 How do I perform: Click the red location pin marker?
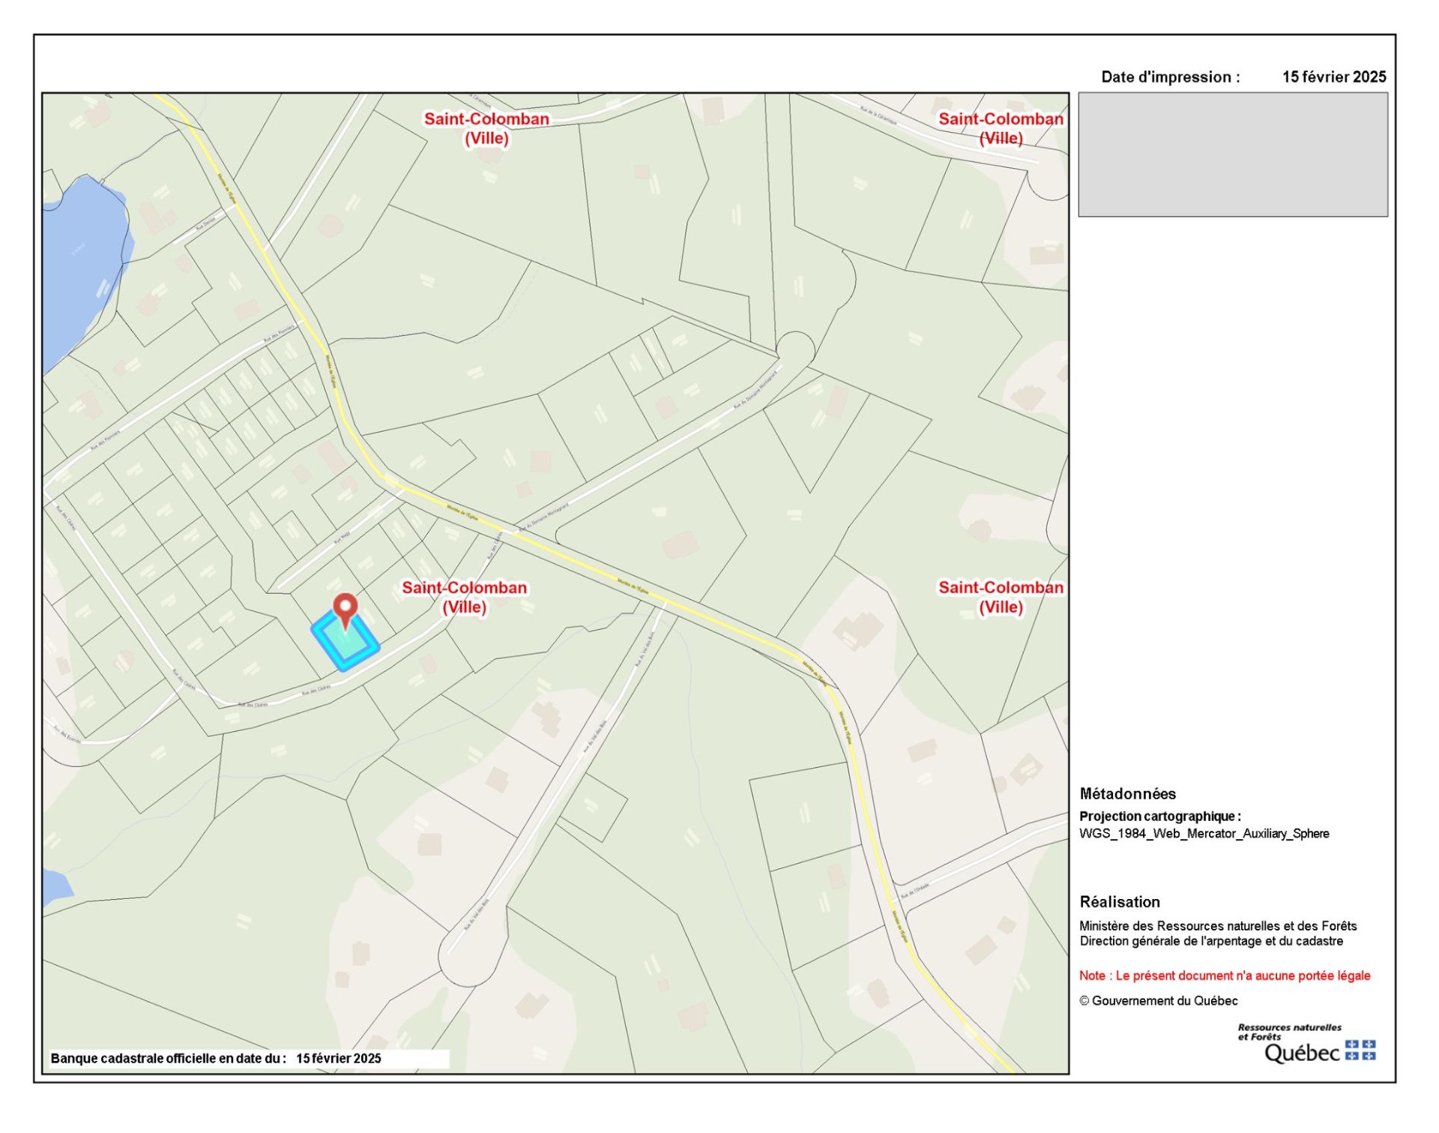pos(345,606)
